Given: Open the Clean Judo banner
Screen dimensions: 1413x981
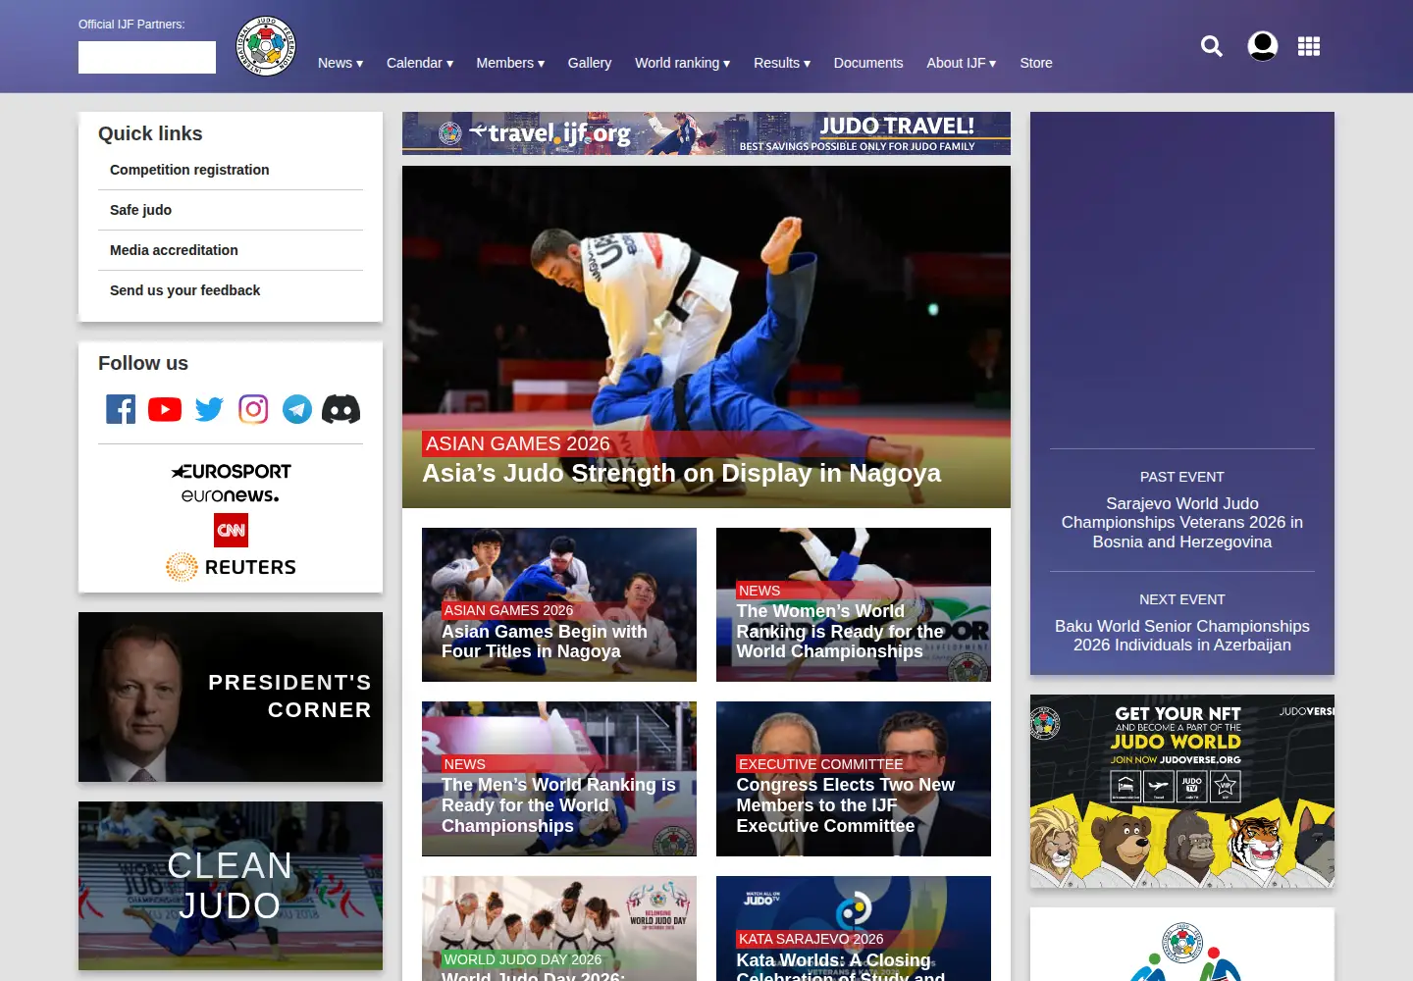Looking at the screenshot, I should tap(231, 886).
